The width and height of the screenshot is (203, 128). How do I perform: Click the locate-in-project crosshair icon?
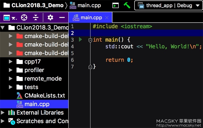click(x=24, y=17)
